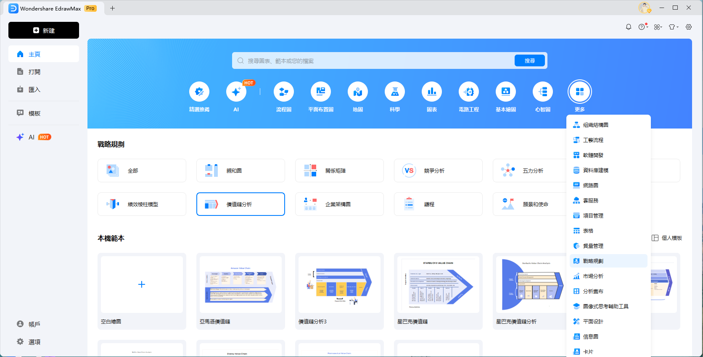Viewport: 703px width, 357px height.
Task: Choose 圖像式思考輔助工具 from the more menu
Action: (608, 306)
